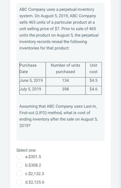
Task: Click the 'June 5, 2019' table cell
Action: coord(32,82)
